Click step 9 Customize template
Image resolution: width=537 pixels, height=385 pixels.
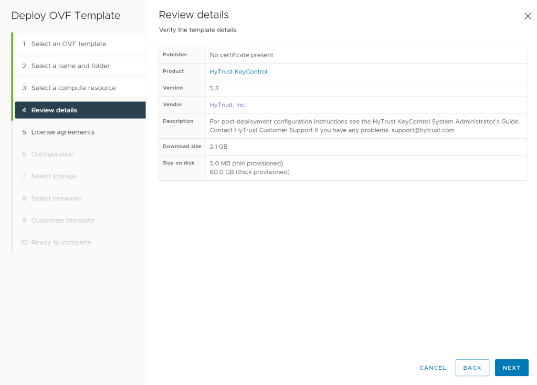coord(62,221)
